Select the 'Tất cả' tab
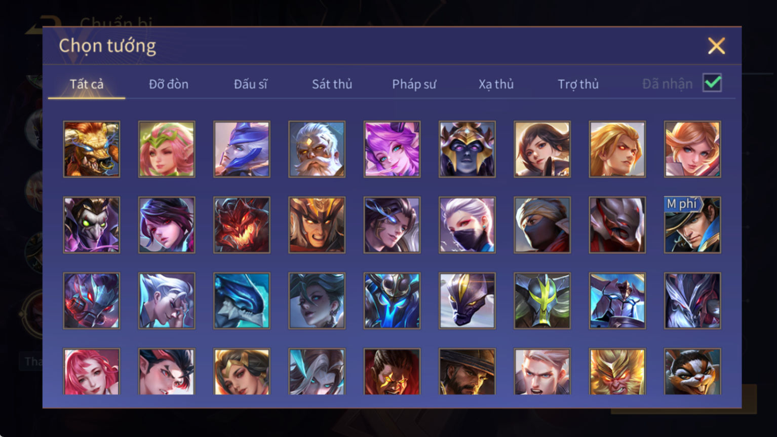Image resolution: width=777 pixels, height=437 pixels. [87, 84]
